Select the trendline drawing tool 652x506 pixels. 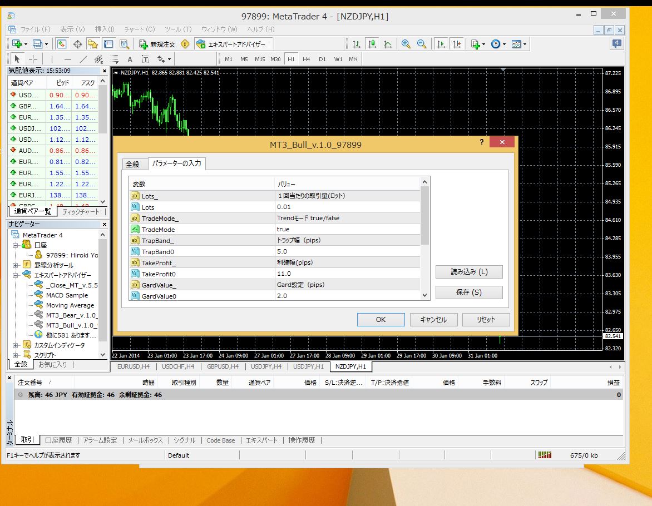(x=83, y=59)
